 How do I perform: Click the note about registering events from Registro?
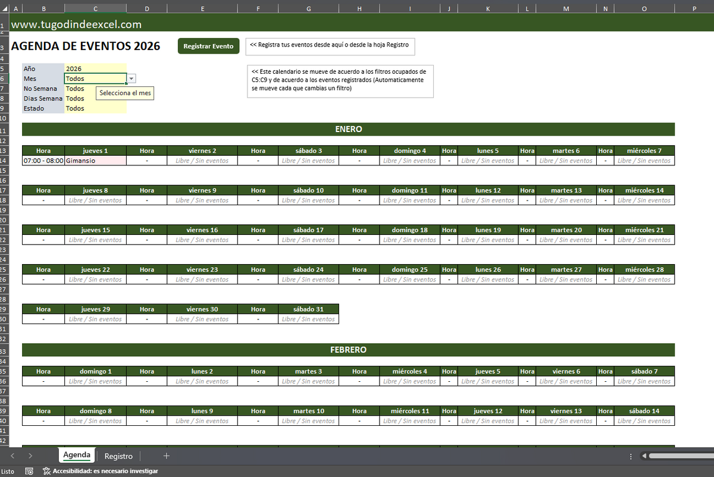point(330,45)
